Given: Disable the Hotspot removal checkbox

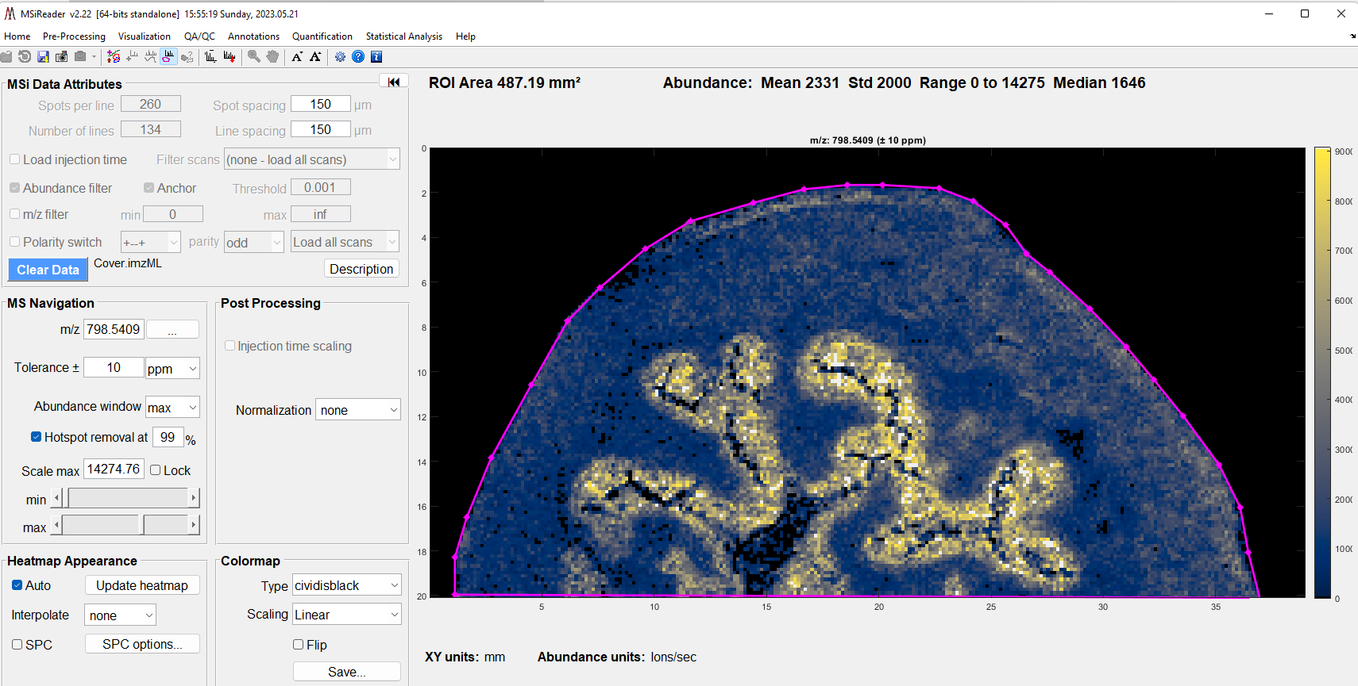Looking at the screenshot, I should (36, 437).
